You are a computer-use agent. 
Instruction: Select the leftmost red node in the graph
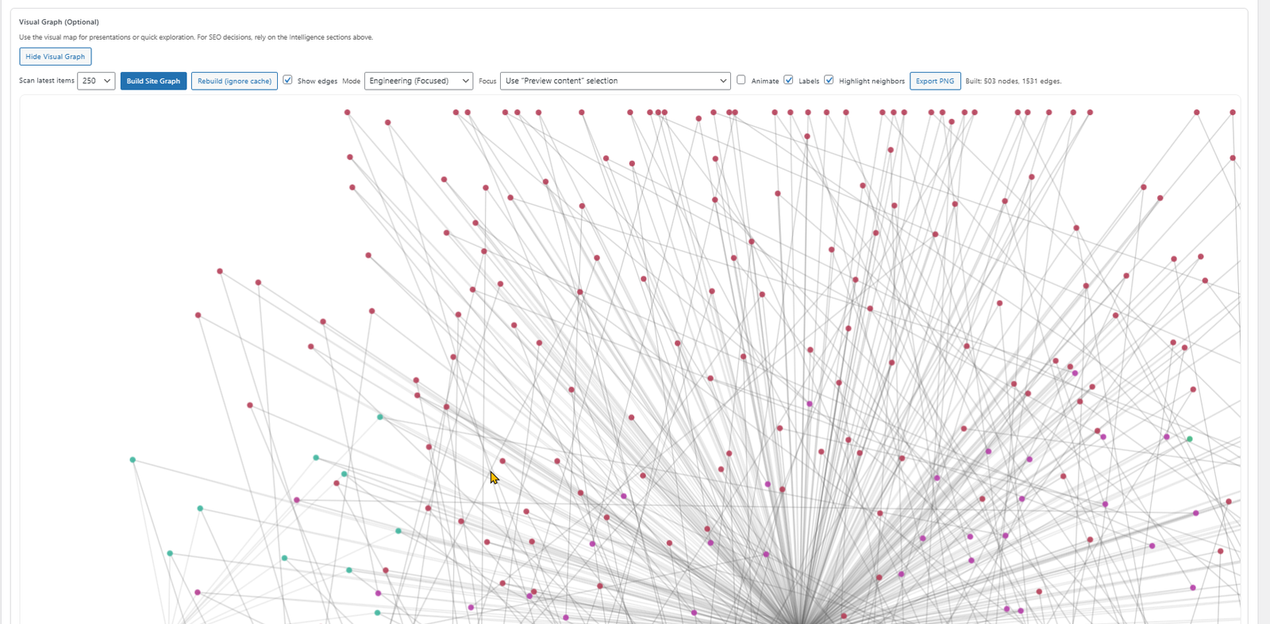[198, 316]
